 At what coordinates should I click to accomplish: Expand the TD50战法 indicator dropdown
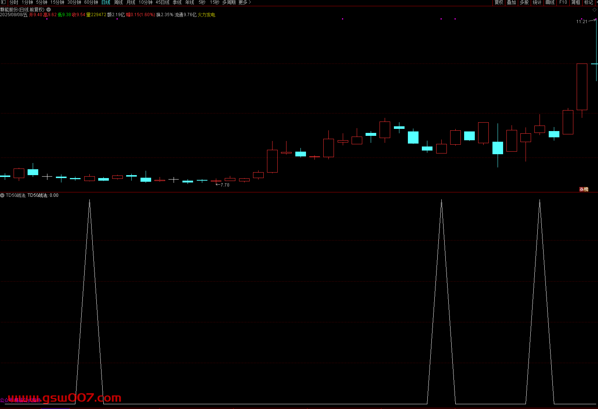point(2,195)
